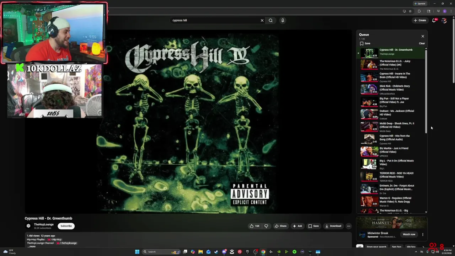Viewport: 455px width, 256px height.
Task: Save video to a playlist
Action: pyautogui.click(x=314, y=226)
